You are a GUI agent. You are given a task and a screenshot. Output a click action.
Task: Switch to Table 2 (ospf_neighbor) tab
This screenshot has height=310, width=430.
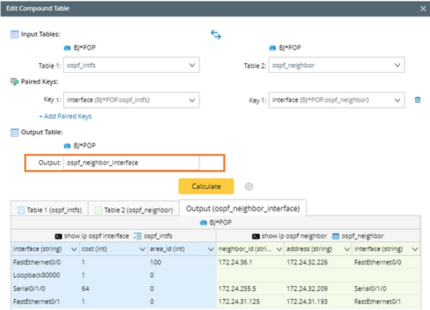coord(133,210)
